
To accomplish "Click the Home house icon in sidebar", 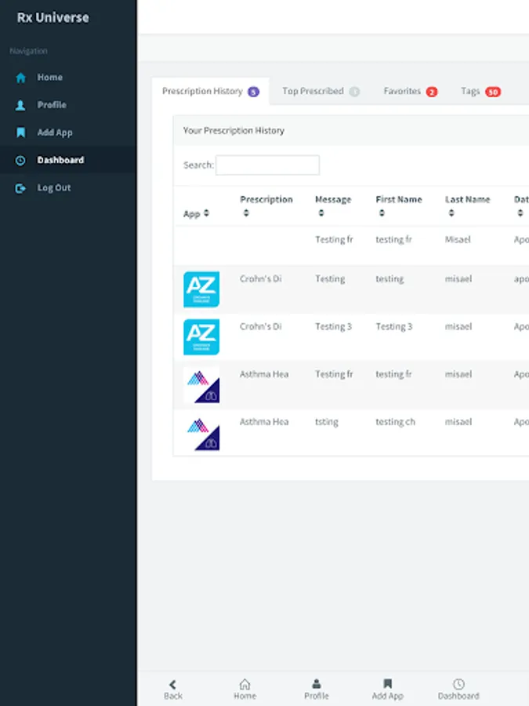I will coord(20,78).
